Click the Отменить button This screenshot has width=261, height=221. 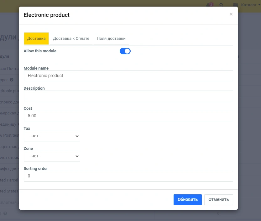pyautogui.click(x=218, y=199)
